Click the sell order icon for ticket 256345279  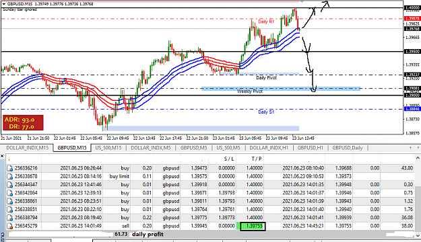[x=9, y=226]
